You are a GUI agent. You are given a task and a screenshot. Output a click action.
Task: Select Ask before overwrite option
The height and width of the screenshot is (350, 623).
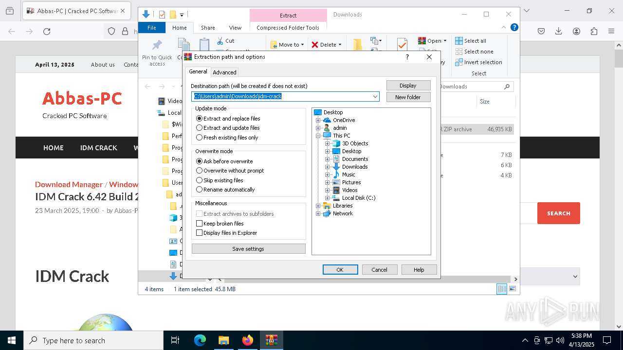(x=224, y=161)
